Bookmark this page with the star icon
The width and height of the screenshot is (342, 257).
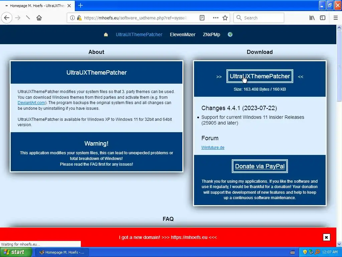click(225, 18)
